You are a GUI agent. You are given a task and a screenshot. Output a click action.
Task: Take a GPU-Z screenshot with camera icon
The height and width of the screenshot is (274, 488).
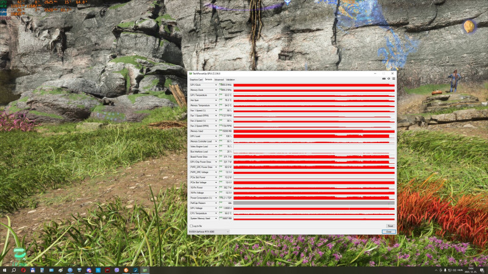pos(384,79)
